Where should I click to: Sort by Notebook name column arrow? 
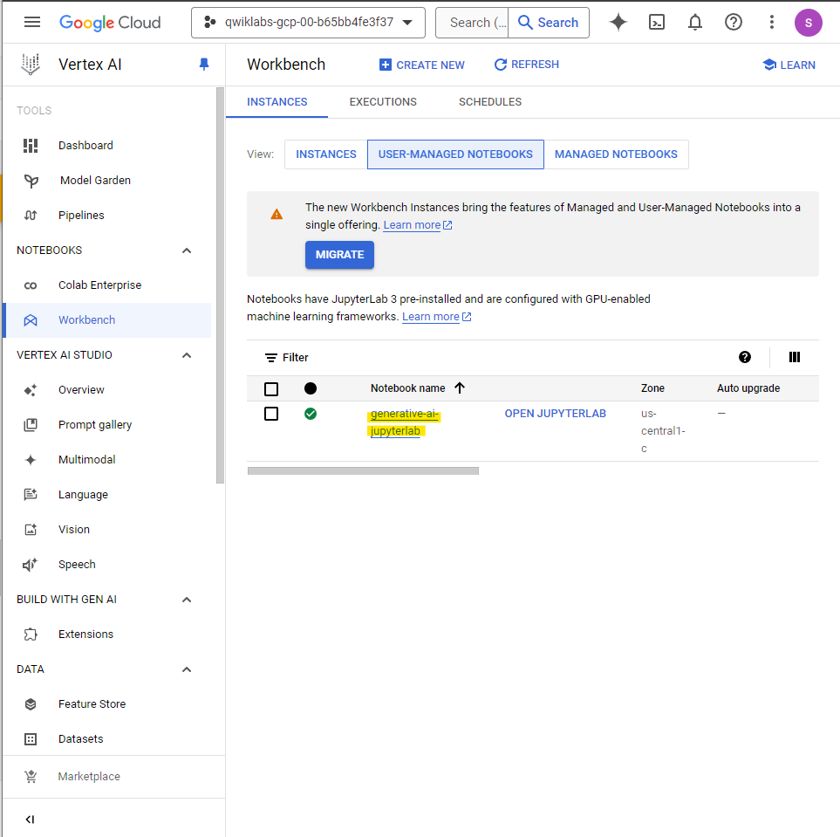point(460,388)
